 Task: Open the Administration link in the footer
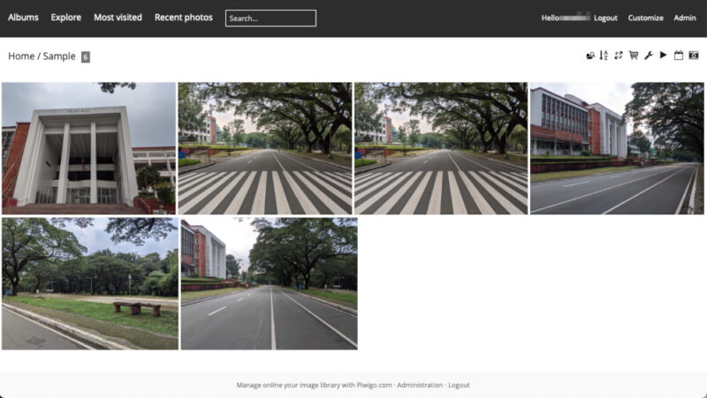click(x=419, y=386)
